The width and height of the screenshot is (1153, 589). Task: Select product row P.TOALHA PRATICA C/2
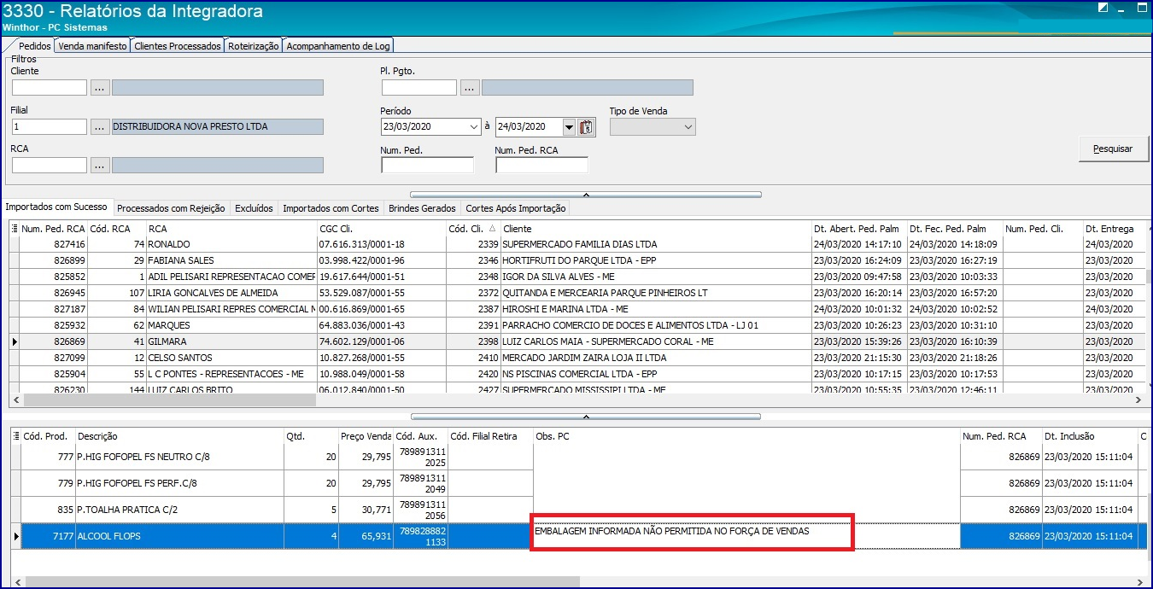point(579,510)
